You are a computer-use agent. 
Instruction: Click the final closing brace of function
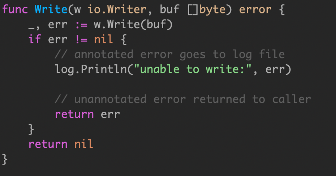5,159
